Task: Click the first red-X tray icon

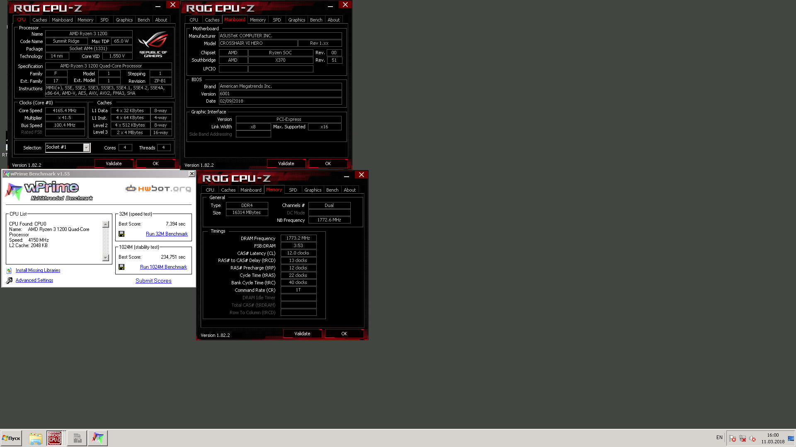Action: (733, 439)
